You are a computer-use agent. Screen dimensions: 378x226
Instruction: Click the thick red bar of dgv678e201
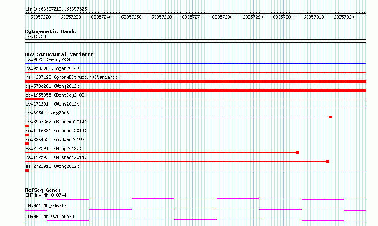pos(195,90)
